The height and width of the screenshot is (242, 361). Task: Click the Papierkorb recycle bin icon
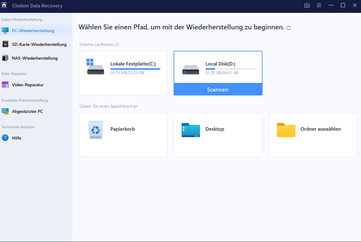pyautogui.click(x=96, y=130)
